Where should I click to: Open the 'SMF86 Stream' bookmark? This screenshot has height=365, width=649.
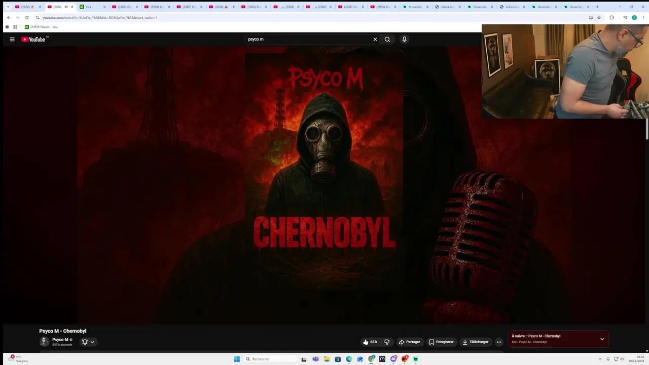42,27
